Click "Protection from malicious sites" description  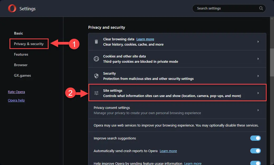148,79
